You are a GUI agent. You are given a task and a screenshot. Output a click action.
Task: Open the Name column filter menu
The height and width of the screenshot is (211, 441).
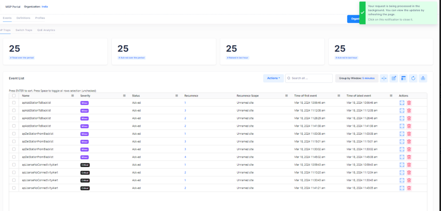click(x=73, y=96)
